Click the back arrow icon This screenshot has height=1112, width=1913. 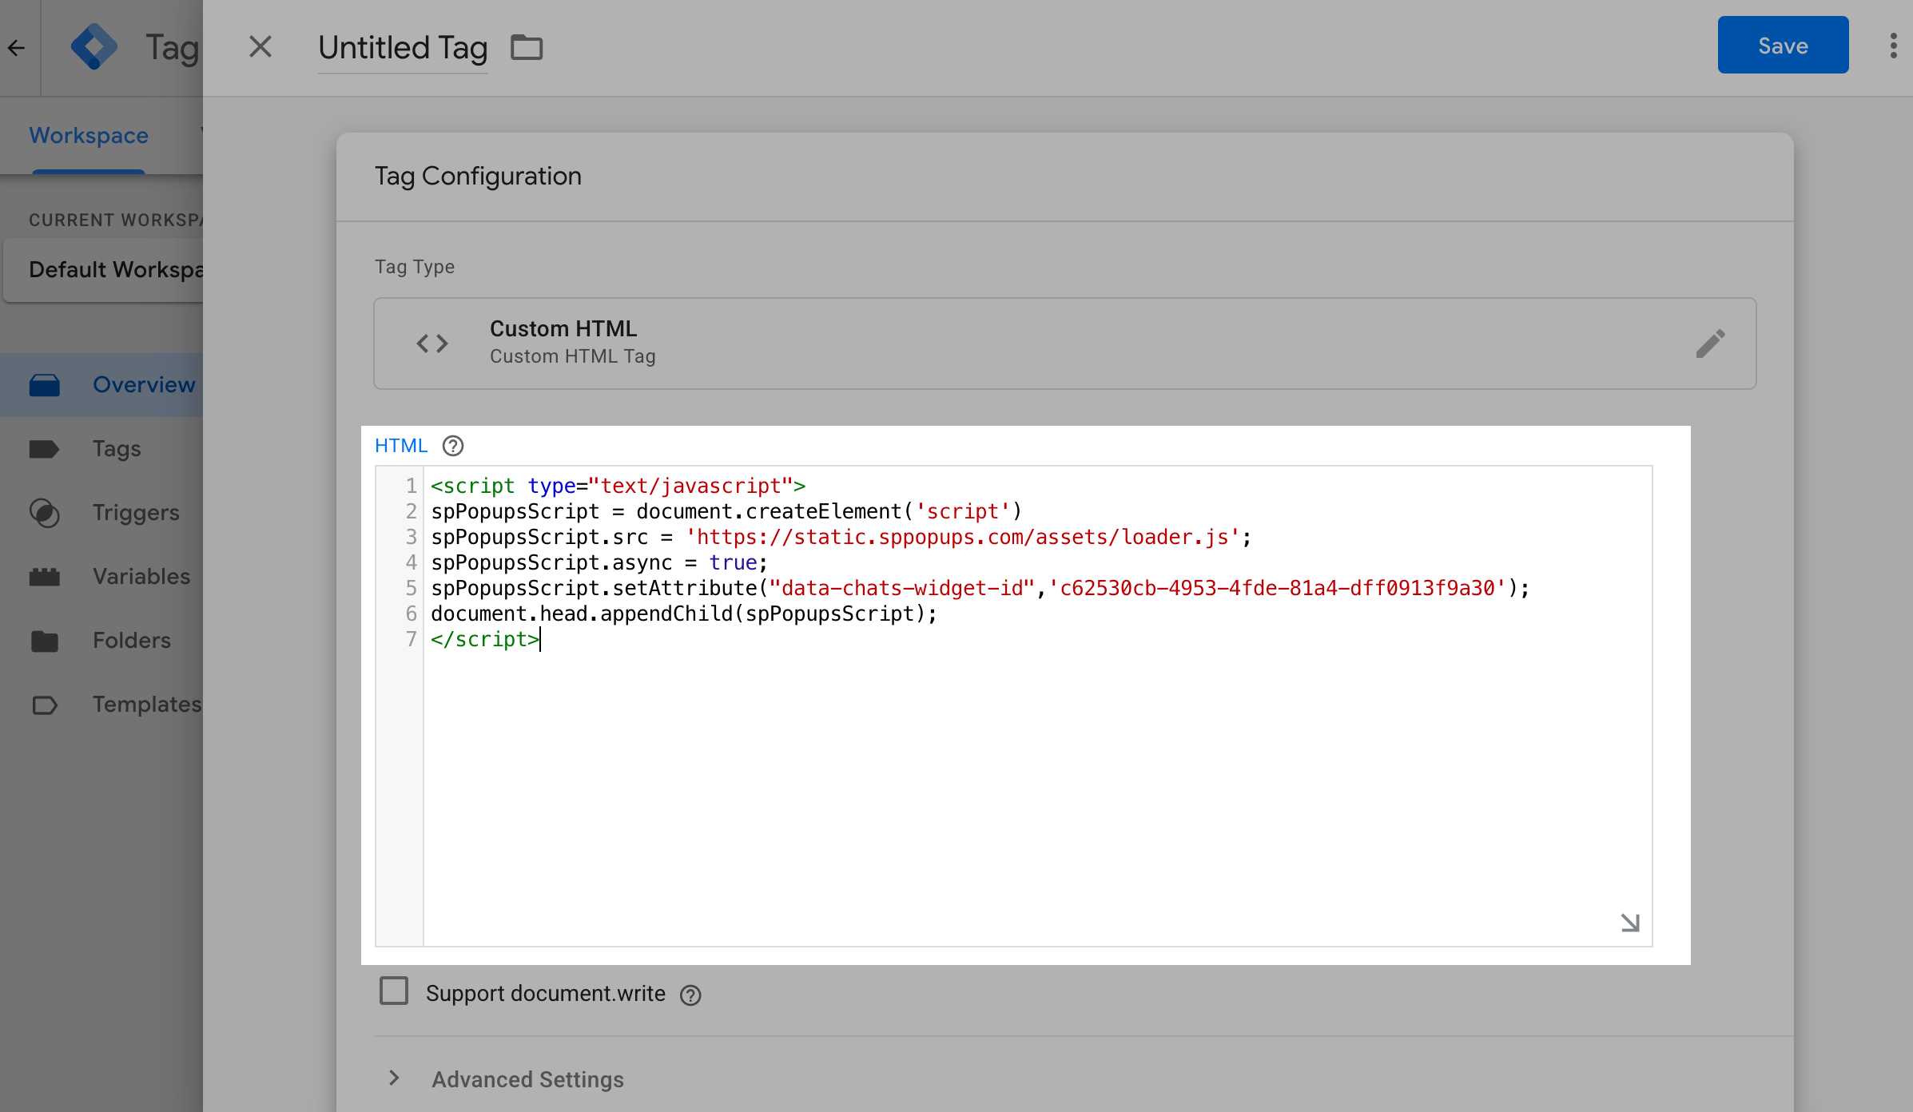pos(17,48)
